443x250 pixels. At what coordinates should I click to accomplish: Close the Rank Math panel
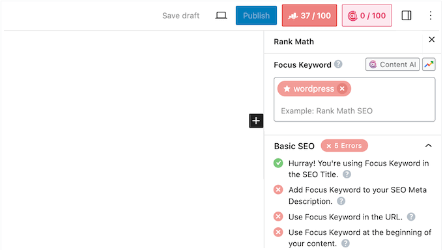coord(432,40)
